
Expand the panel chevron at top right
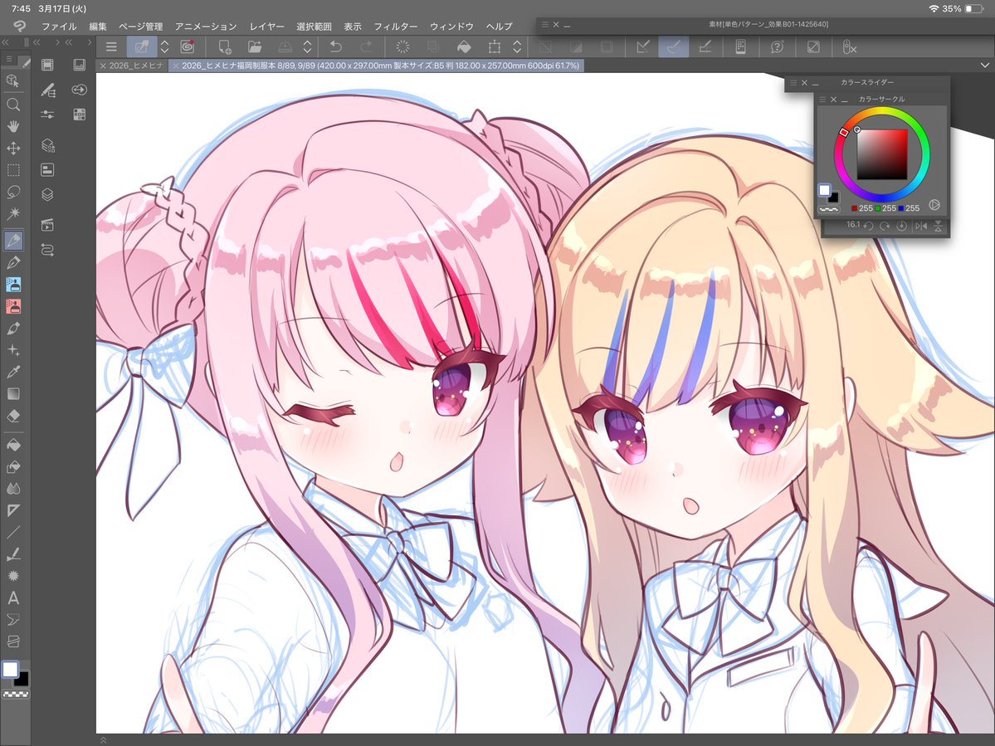[986, 63]
